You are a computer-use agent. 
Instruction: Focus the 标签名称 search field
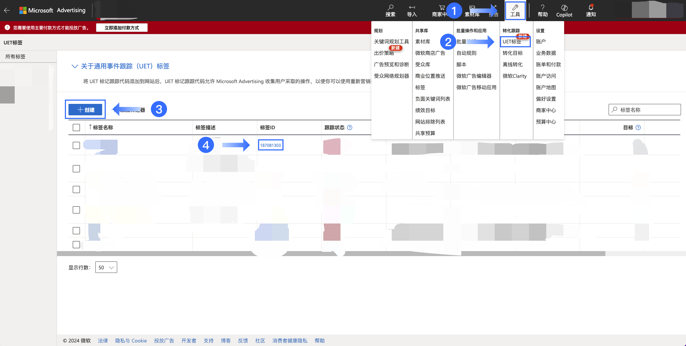click(644, 110)
